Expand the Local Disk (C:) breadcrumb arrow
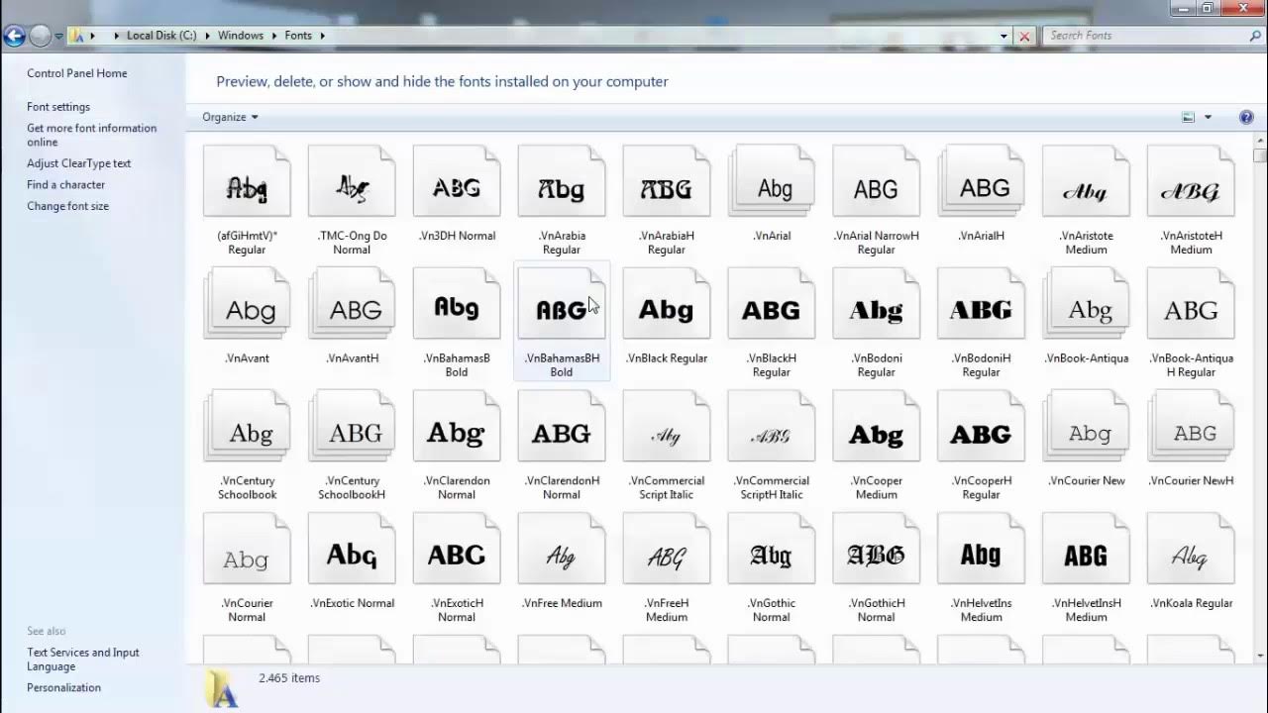Screen dimensions: 1268x713 (x=208, y=36)
